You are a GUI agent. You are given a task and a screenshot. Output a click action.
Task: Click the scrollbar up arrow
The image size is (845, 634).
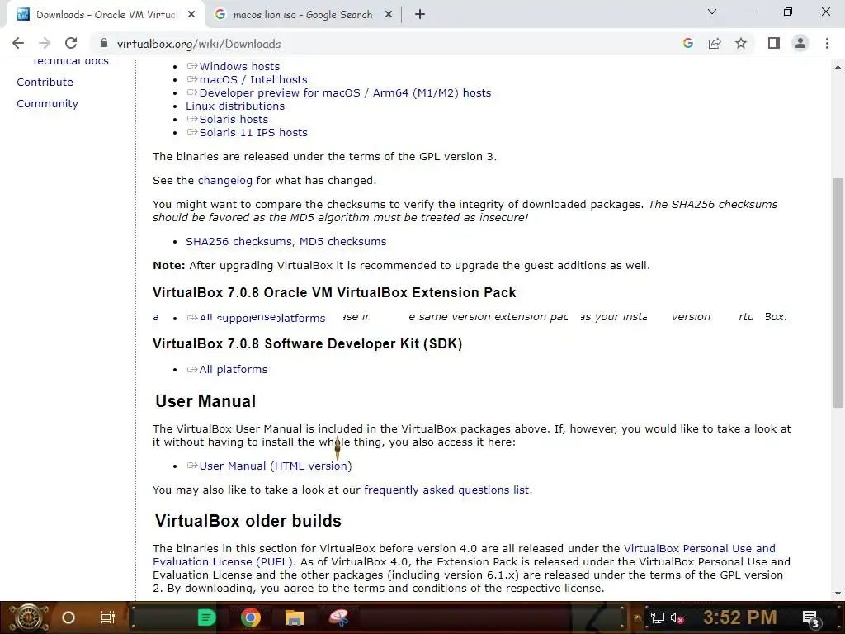pyautogui.click(x=838, y=67)
